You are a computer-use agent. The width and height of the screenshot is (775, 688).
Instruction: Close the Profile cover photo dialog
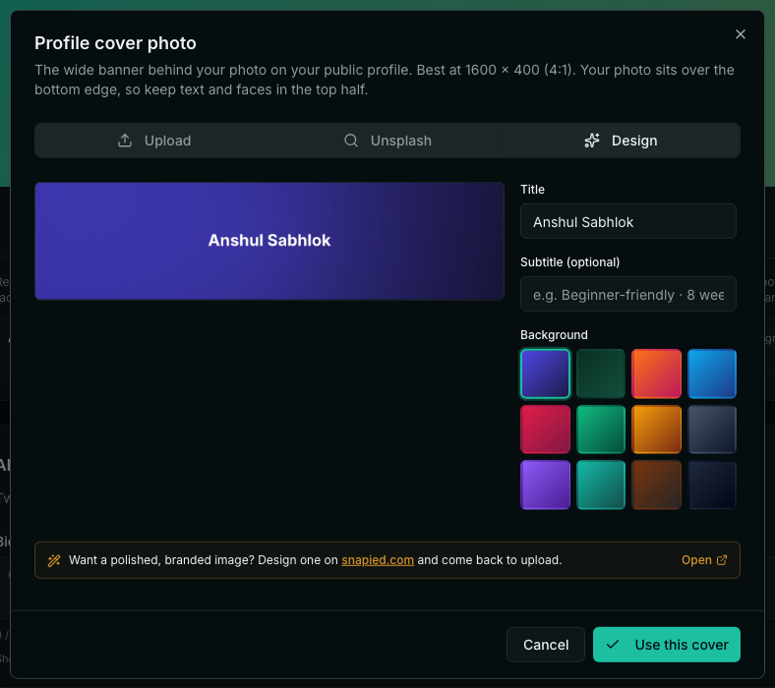740,34
